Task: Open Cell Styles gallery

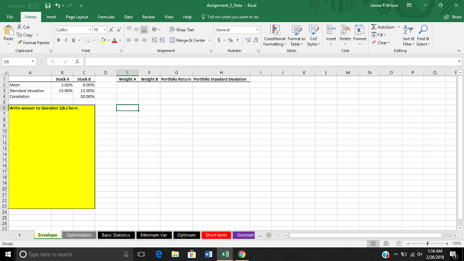Action: (314, 35)
